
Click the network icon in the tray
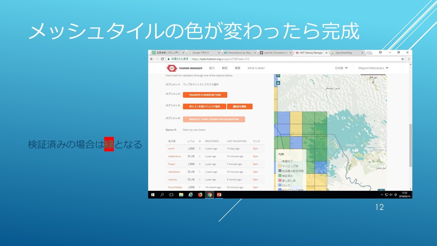point(386,195)
